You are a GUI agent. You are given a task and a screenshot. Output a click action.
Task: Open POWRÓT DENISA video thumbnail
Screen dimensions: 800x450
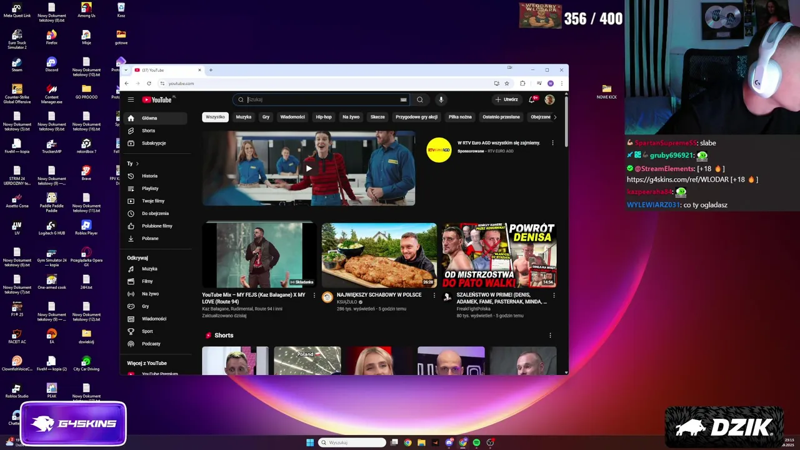point(499,255)
